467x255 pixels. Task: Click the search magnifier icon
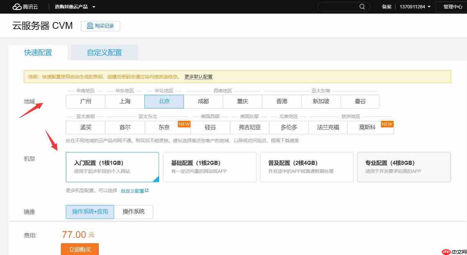coord(362,7)
